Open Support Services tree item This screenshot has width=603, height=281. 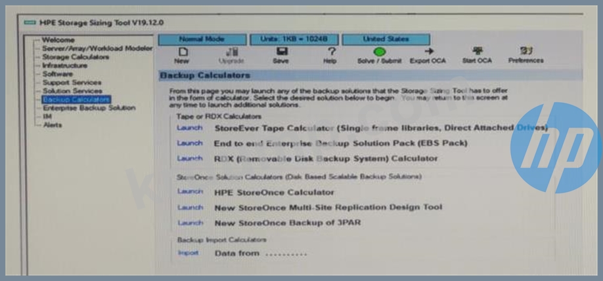point(72,83)
